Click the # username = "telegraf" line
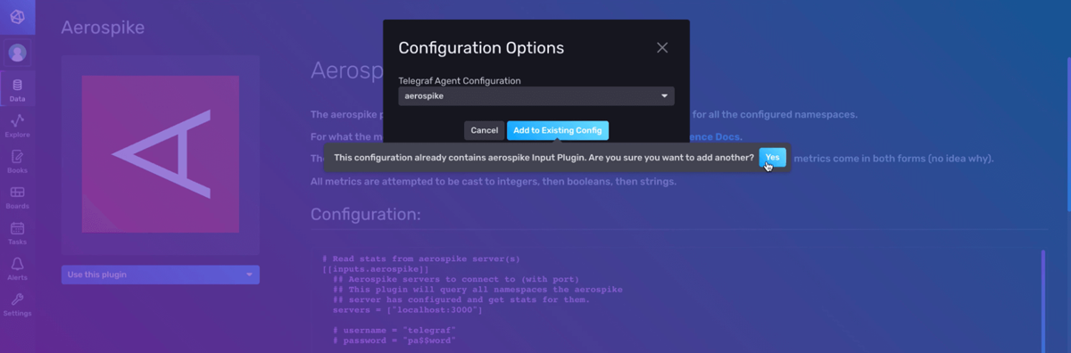The height and width of the screenshot is (353, 1071). tap(394, 330)
